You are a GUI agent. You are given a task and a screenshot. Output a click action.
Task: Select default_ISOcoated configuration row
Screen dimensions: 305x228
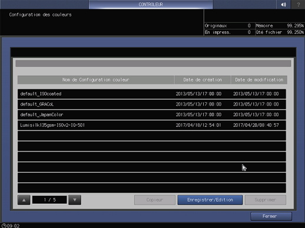pyautogui.click(x=152, y=94)
